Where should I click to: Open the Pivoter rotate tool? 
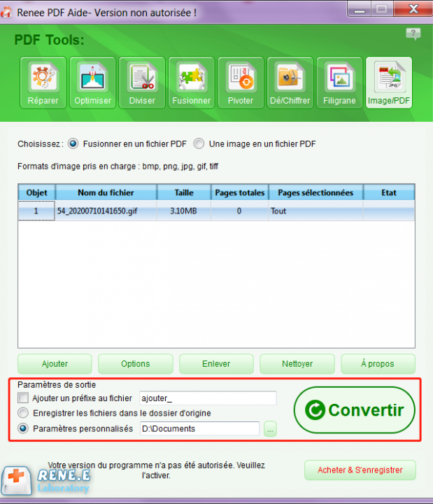(x=241, y=83)
